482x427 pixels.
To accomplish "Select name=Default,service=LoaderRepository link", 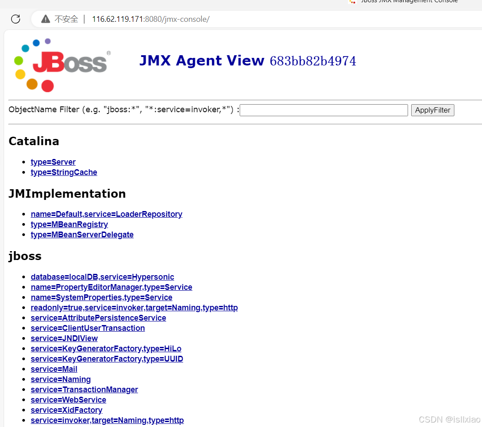I will [106, 214].
